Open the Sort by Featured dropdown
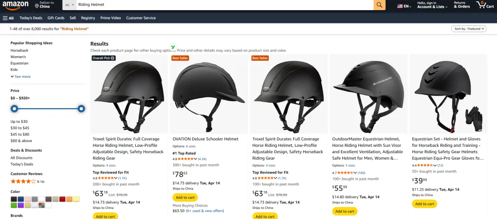 point(468,29)
